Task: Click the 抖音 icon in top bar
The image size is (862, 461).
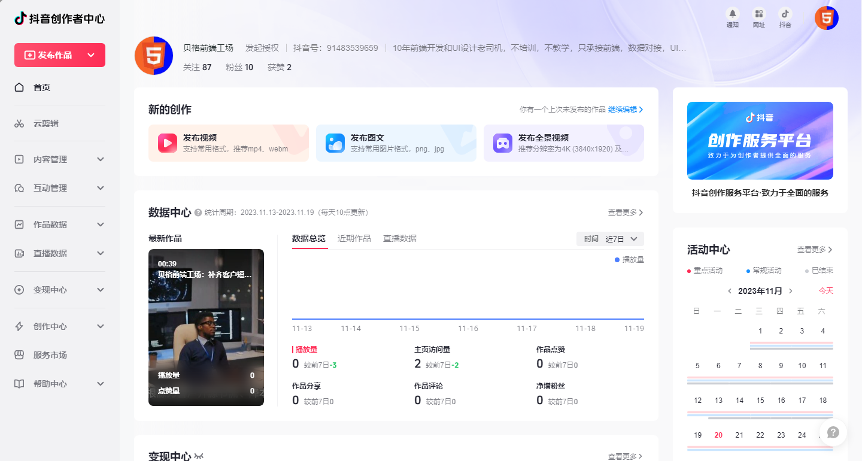Action: [x=785, y=14]
